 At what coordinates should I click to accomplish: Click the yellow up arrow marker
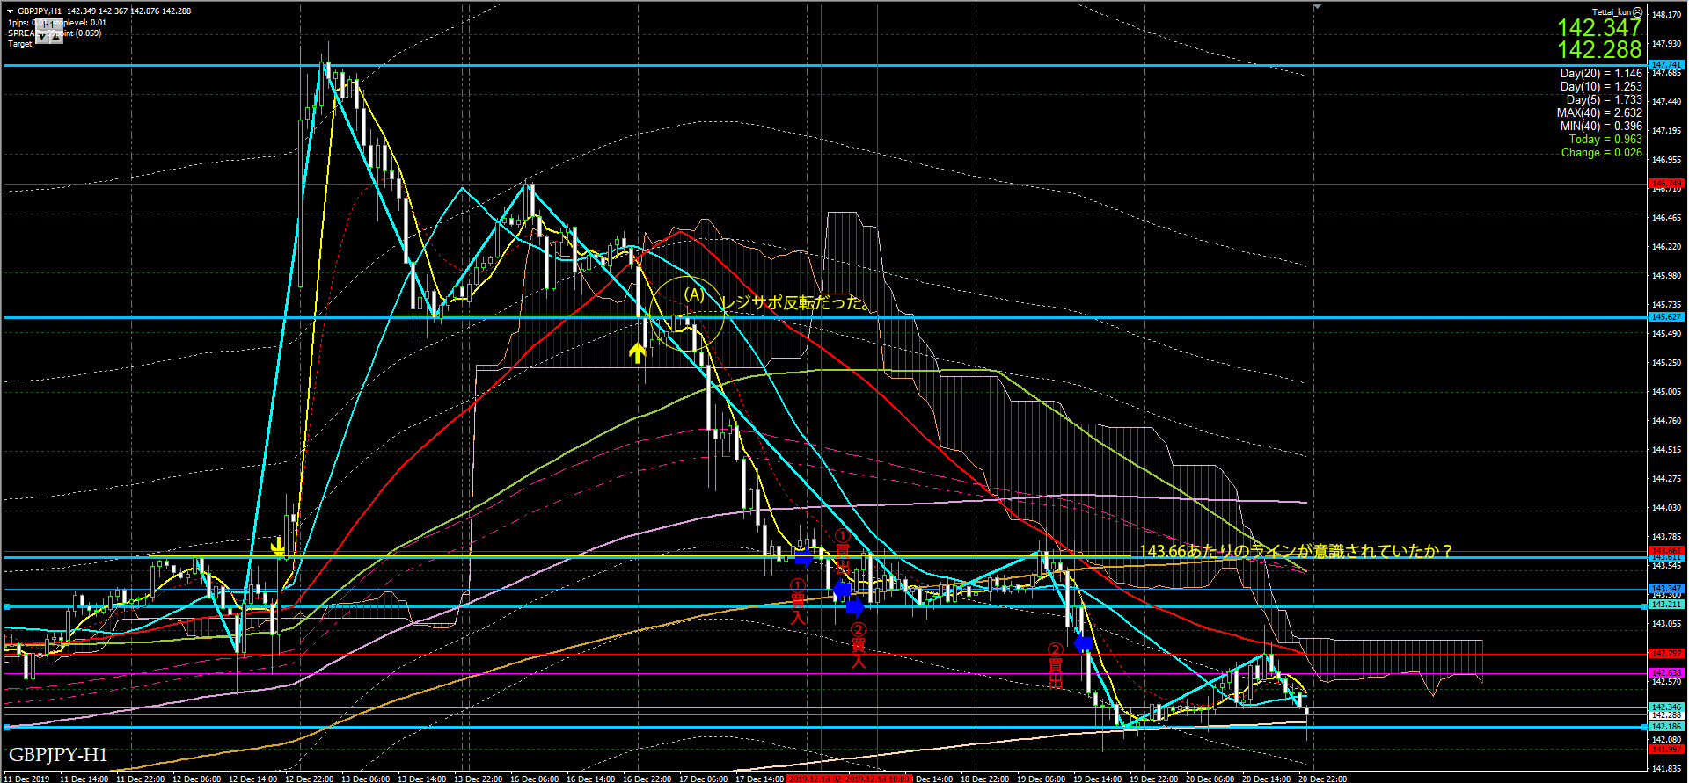(x=637, y=353)
